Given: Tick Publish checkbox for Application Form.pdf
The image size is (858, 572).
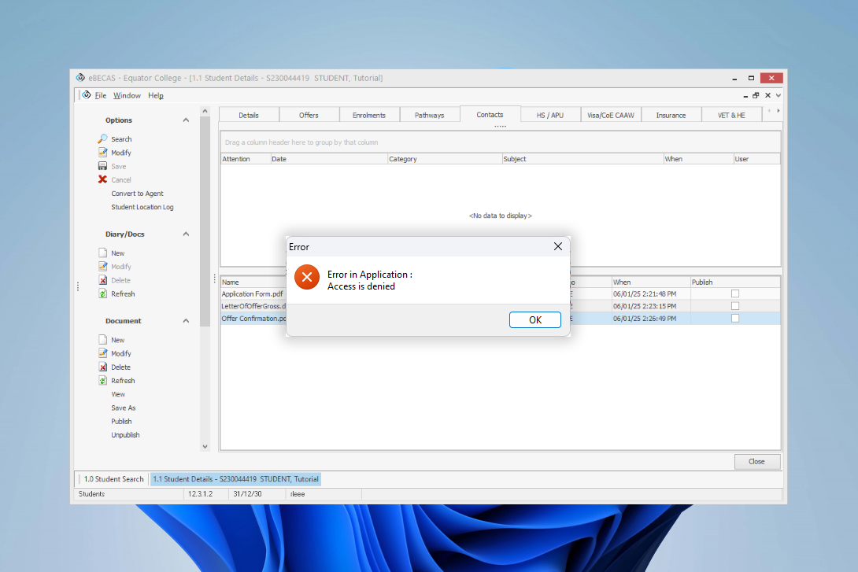Looking at the screenshot, I should [x=735, y=293].
